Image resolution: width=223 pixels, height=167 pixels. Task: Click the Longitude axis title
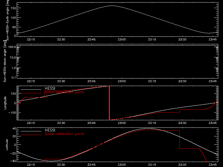5,103
